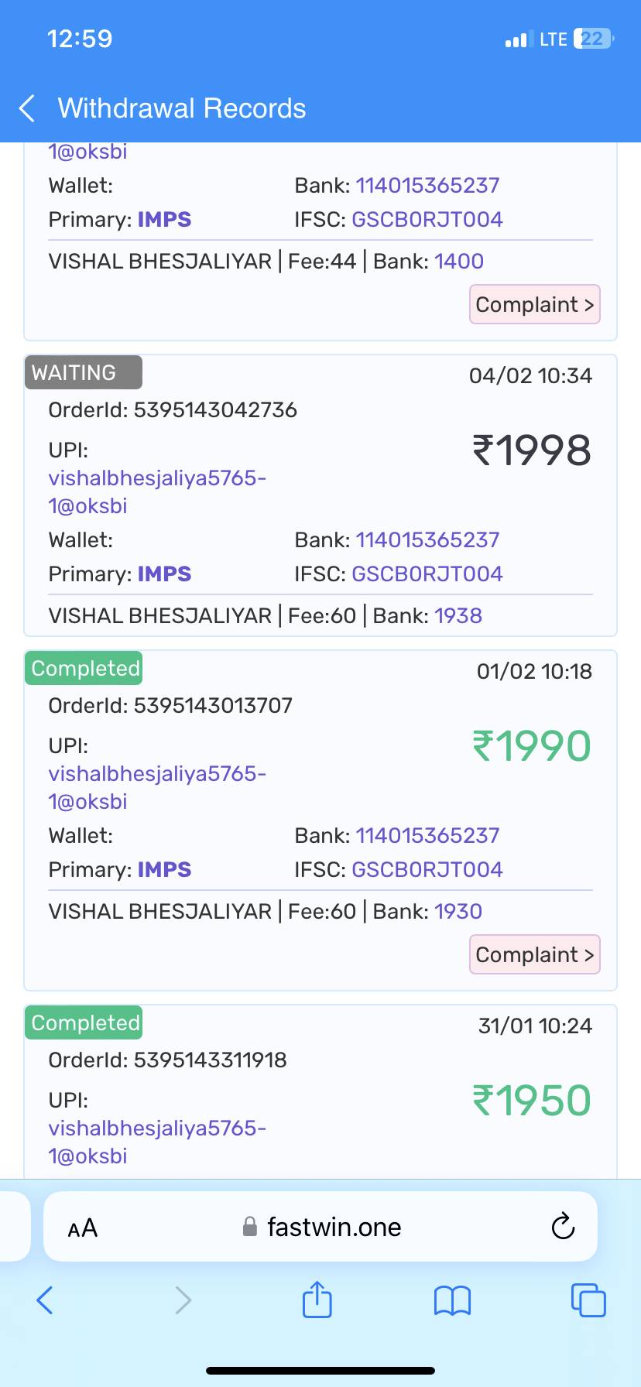The image size is (641, 1387).
Task: Open Complaint for the ₹1990 withdrawal
Action: click(534, 954)
